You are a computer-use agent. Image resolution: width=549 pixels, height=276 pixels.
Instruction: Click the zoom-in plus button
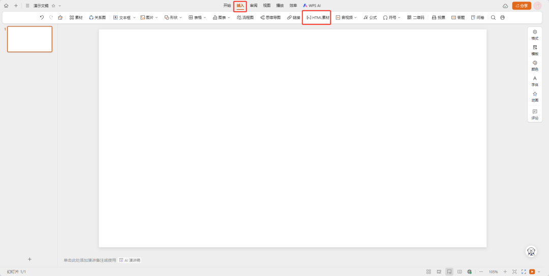(x=505, y=272)
